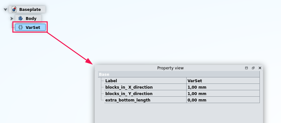Expand the Body tree node
This screenshot has height=123, width=281.
tap(12, 19)
